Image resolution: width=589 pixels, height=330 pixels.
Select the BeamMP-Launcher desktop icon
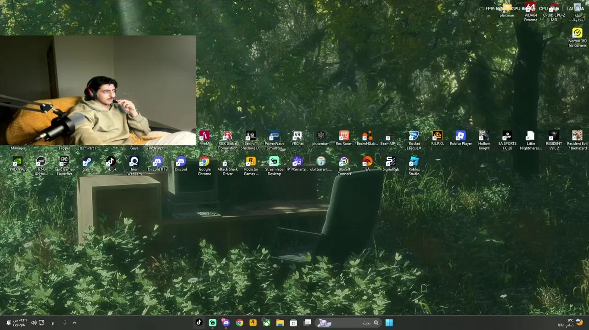[391, 136]
